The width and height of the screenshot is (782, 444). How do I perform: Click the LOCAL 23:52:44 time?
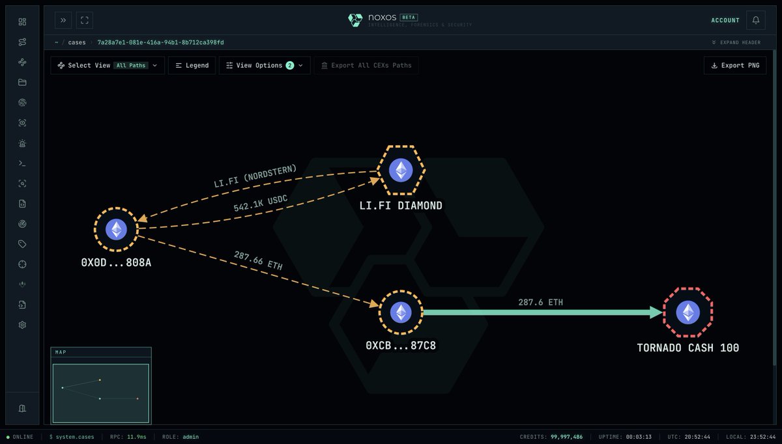pyautogui.click(x=752, y=437)
